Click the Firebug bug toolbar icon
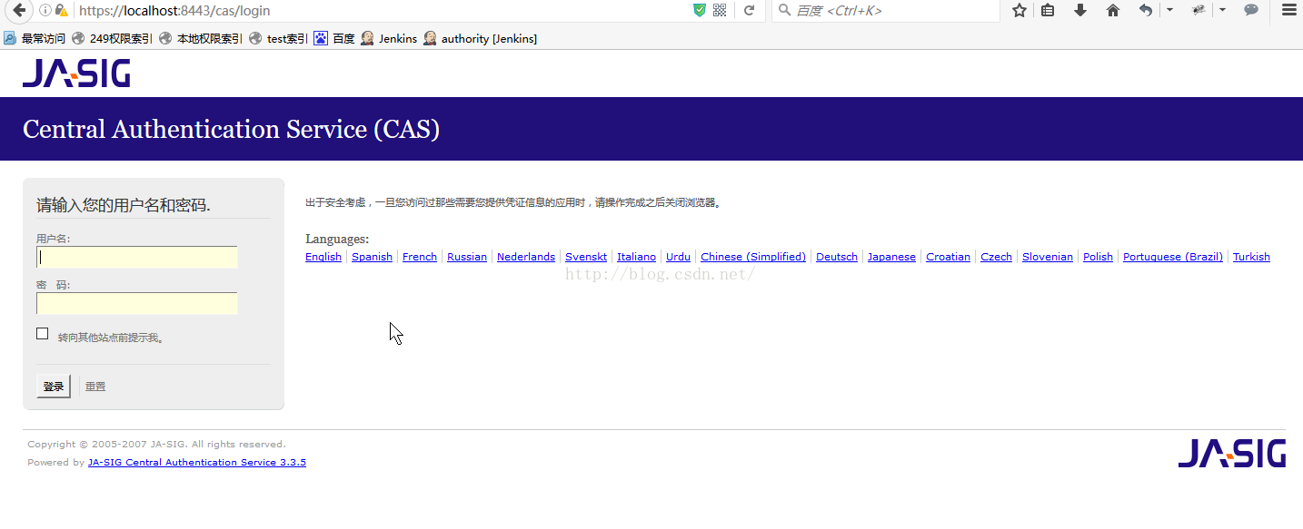This screenshot has width=1303, height=529. (x=1199, y=10)
